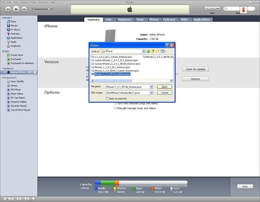
Task: Click the Previous track button
Action: 8,9
